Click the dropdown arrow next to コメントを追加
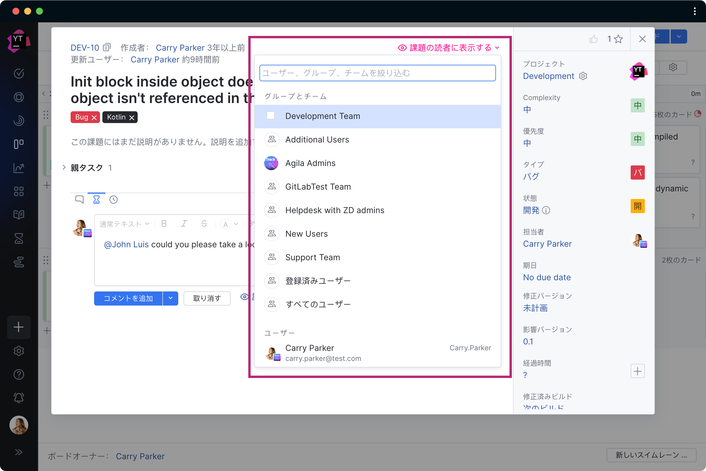The width and height of the screenshot is (706, 471). (171, 298)
